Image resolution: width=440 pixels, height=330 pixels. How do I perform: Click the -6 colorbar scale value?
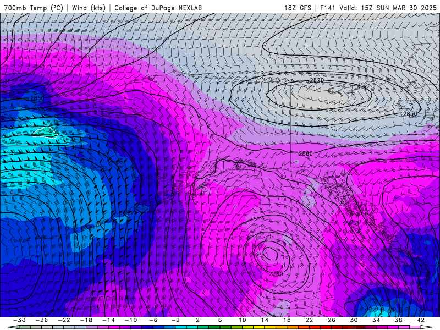pos(153,320)
